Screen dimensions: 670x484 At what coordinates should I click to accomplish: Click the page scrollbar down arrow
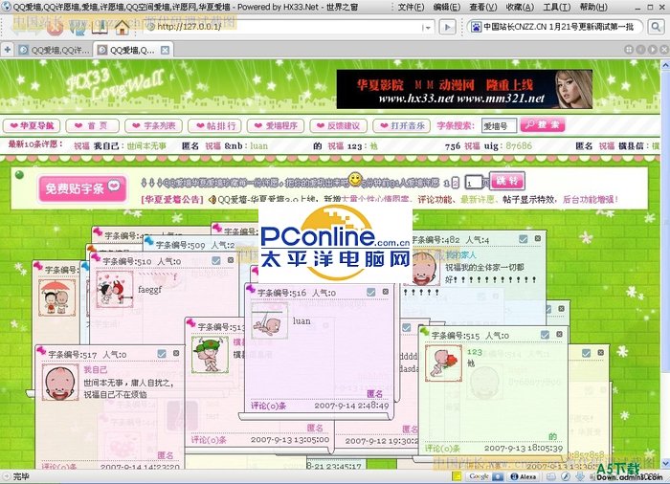click(665, 464)
